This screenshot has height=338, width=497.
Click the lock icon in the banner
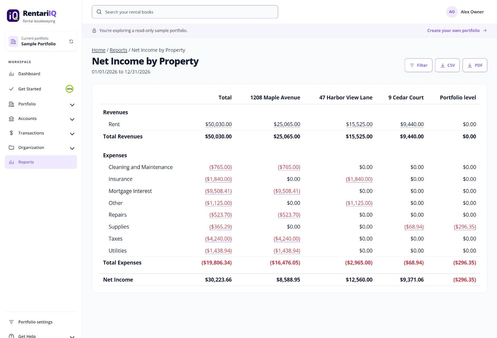coord(94,30)
